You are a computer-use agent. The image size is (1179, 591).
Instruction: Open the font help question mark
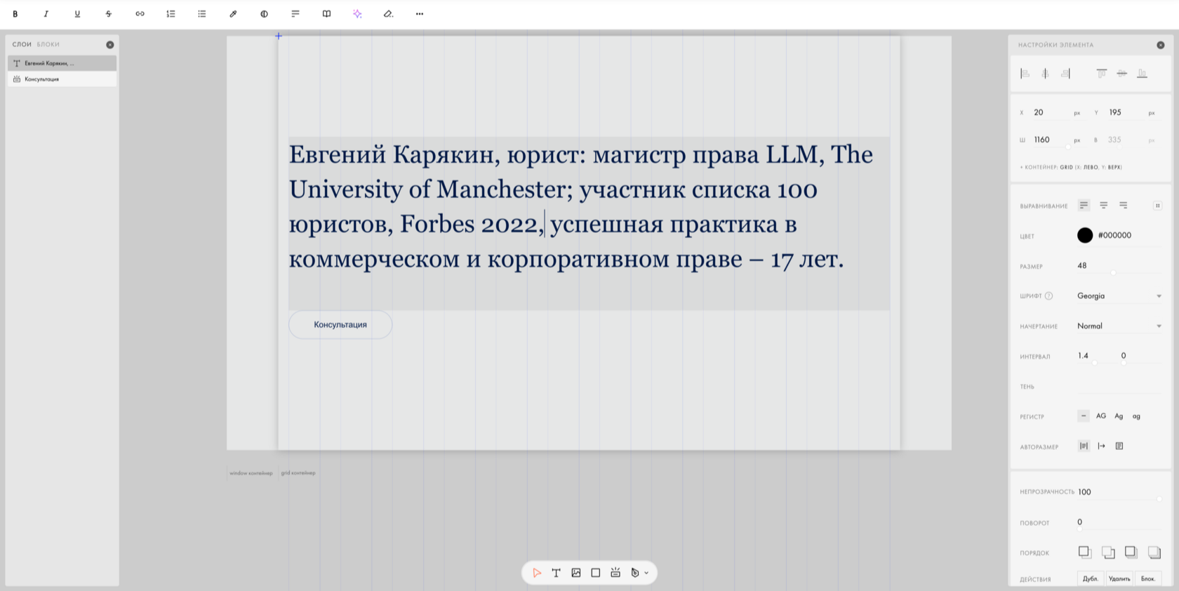pyautogui.click(x=1048, y=296)
